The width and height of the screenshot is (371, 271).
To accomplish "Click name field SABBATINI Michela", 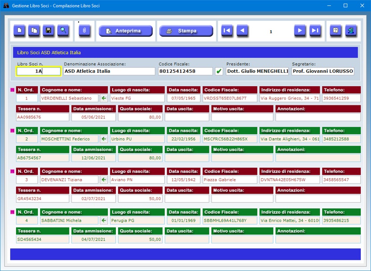I will [x=69, y=220].
